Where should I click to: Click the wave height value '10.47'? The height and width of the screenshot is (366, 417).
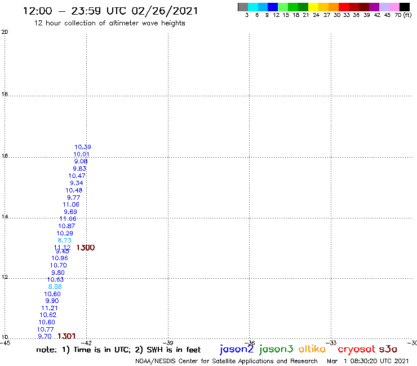pyautogui.click(x=77, y=176)
